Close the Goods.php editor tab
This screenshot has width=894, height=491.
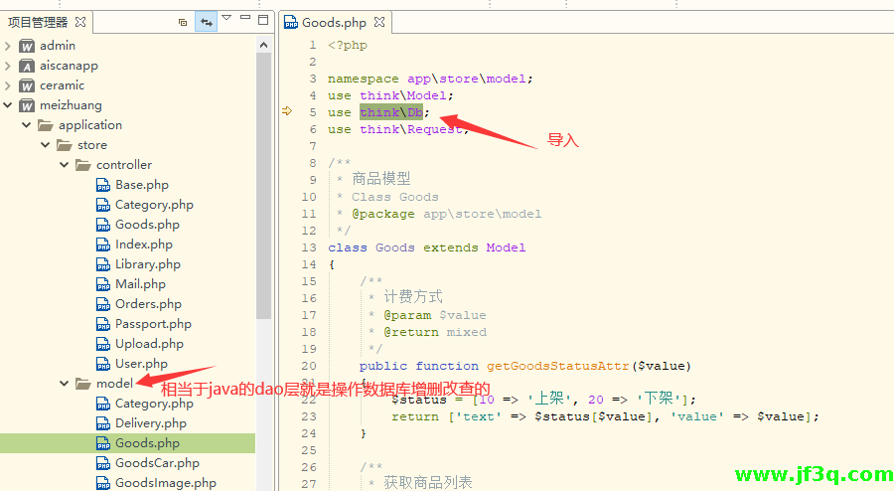tap(379, 21)
